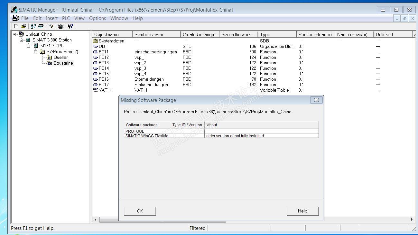Viewport: 418px width, 235px height.
Task: Collapse the IM151-7 CPU tree node
Action: coord(29,46)
